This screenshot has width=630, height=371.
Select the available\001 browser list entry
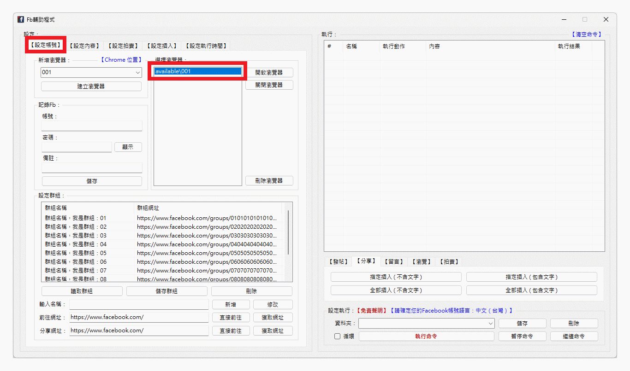[x=196, y=71]
